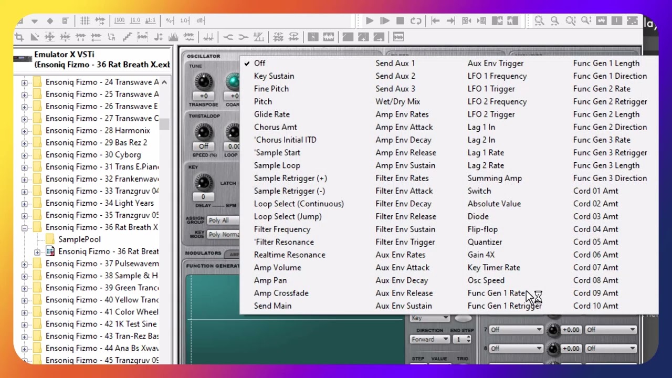Select 'Func Gen 1 Rate' destination

[x=496, y=293]
